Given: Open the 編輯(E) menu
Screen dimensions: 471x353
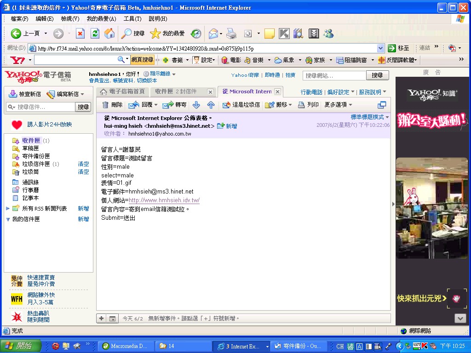Looking at the screenshot, I should (45, 19).
